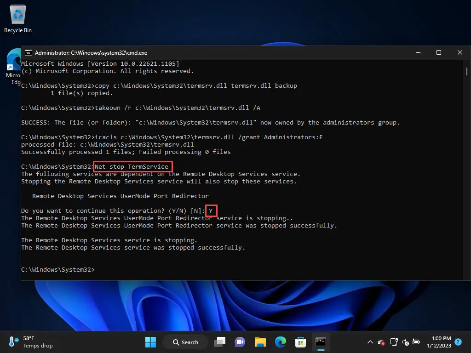Open the Recycle Bin on the desktop
Viewport: 471px width, 353px height.
[17, 15]
